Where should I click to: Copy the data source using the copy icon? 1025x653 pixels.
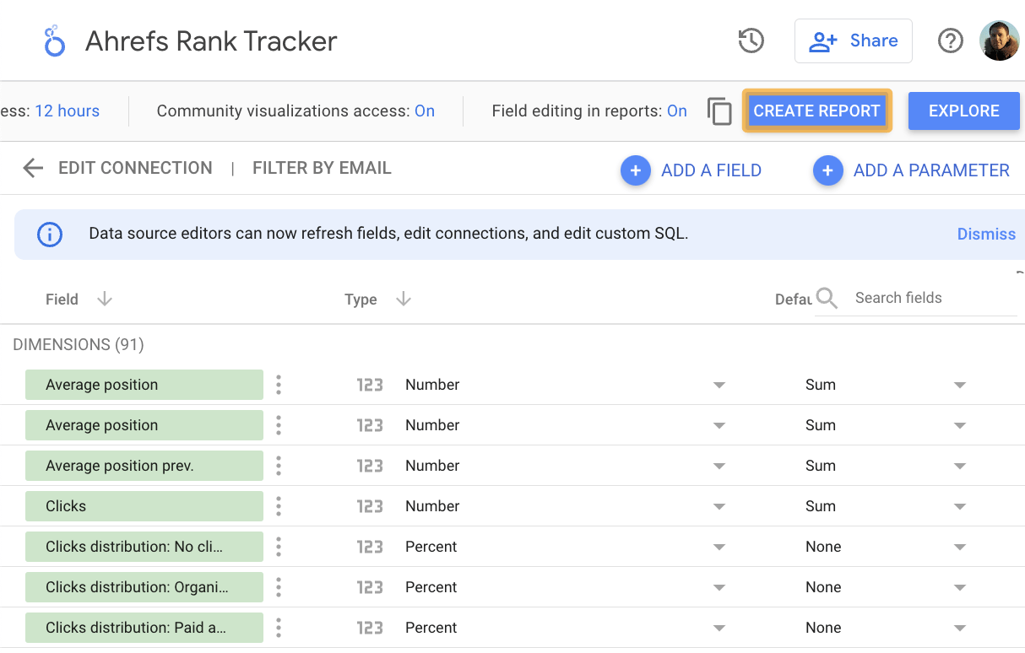[x=719, y=111]
